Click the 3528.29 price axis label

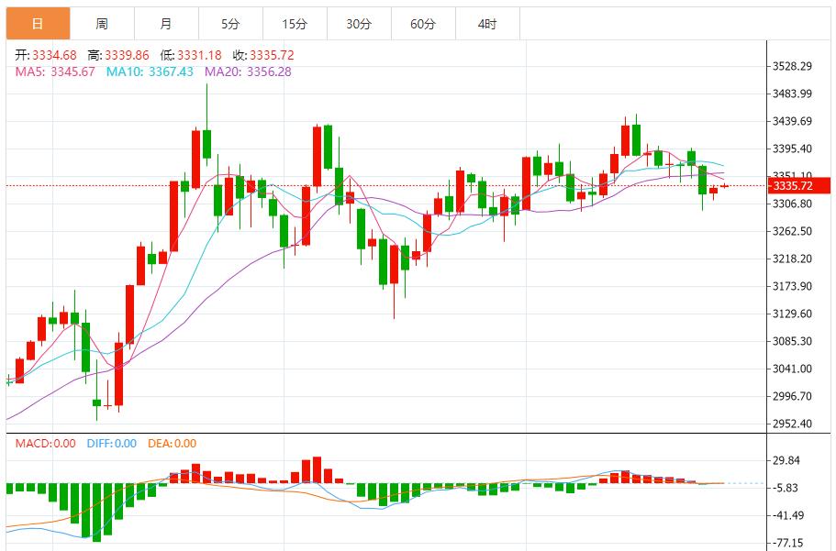tap(792, 66)
